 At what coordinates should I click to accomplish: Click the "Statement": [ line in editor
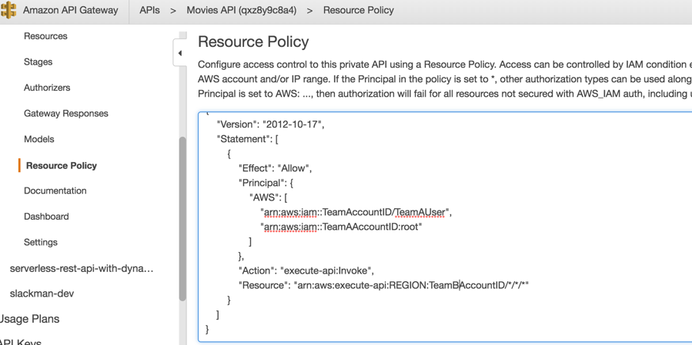247,139
